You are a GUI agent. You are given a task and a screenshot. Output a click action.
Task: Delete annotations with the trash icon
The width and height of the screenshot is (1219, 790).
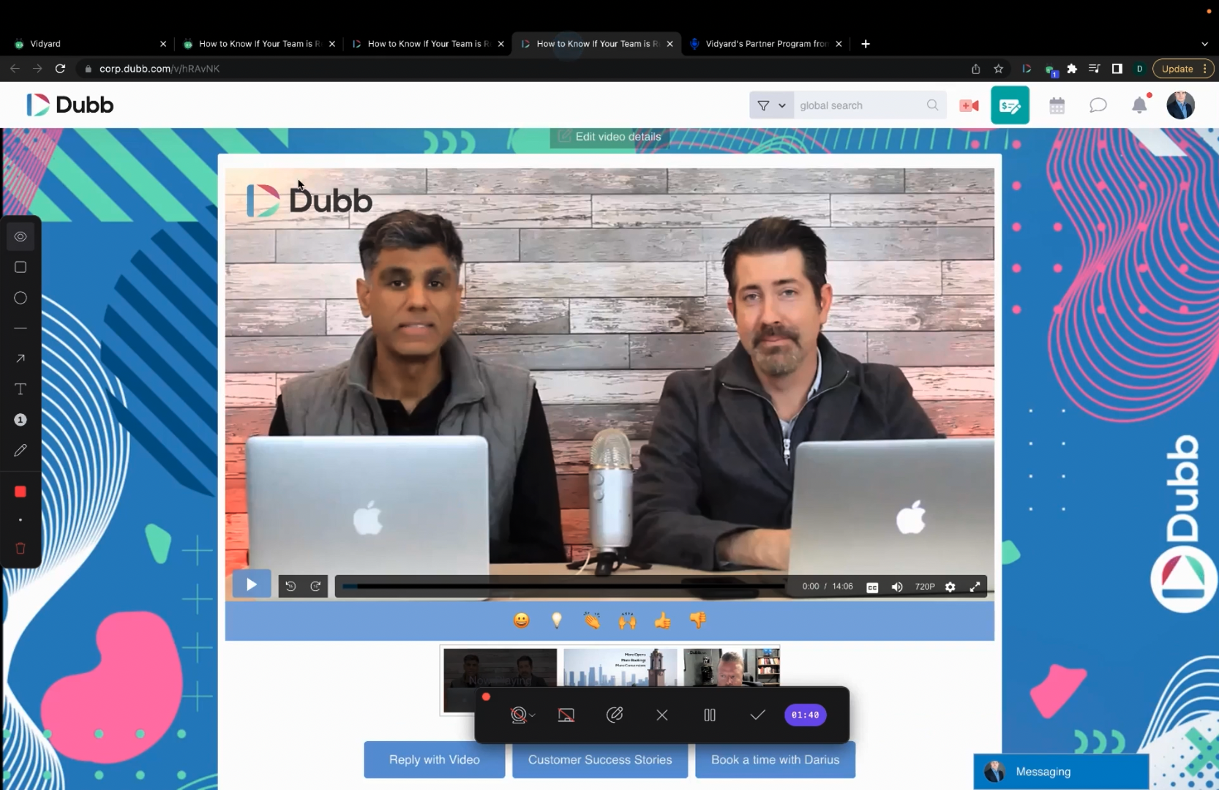(x=20, y=549)
